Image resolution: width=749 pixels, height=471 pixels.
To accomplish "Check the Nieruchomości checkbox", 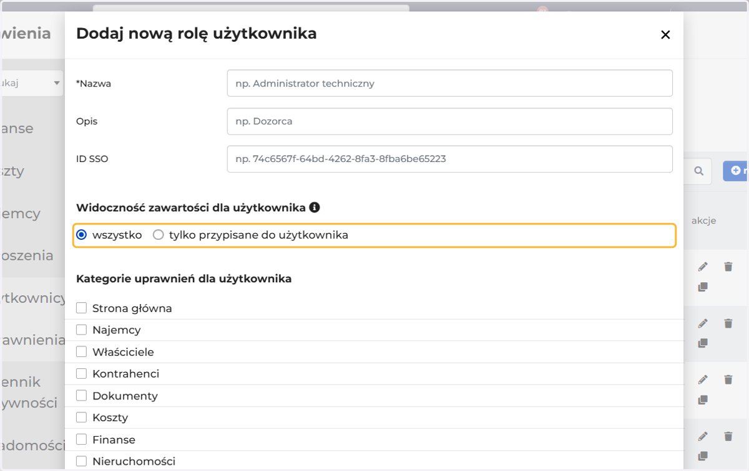I will tap(81, 461).
